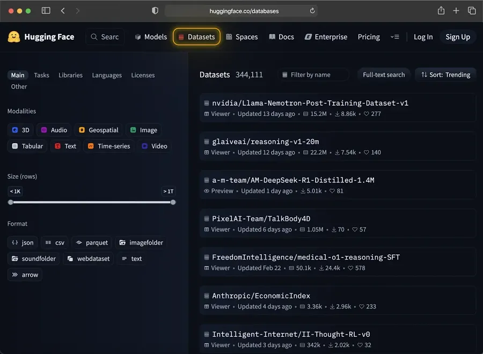Click the top Search box
The height and width of the screenshot is (354, 483).
point(105,36)
